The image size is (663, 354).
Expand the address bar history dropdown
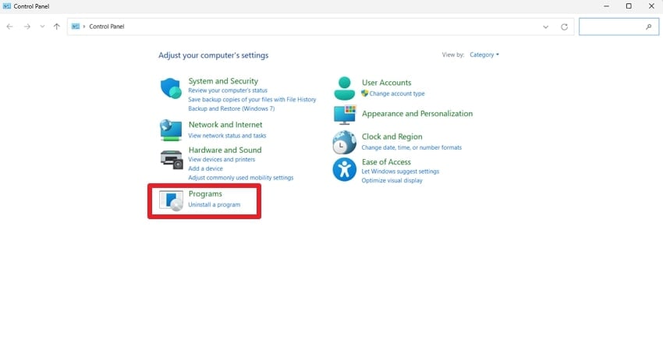[x=545, y=27]
